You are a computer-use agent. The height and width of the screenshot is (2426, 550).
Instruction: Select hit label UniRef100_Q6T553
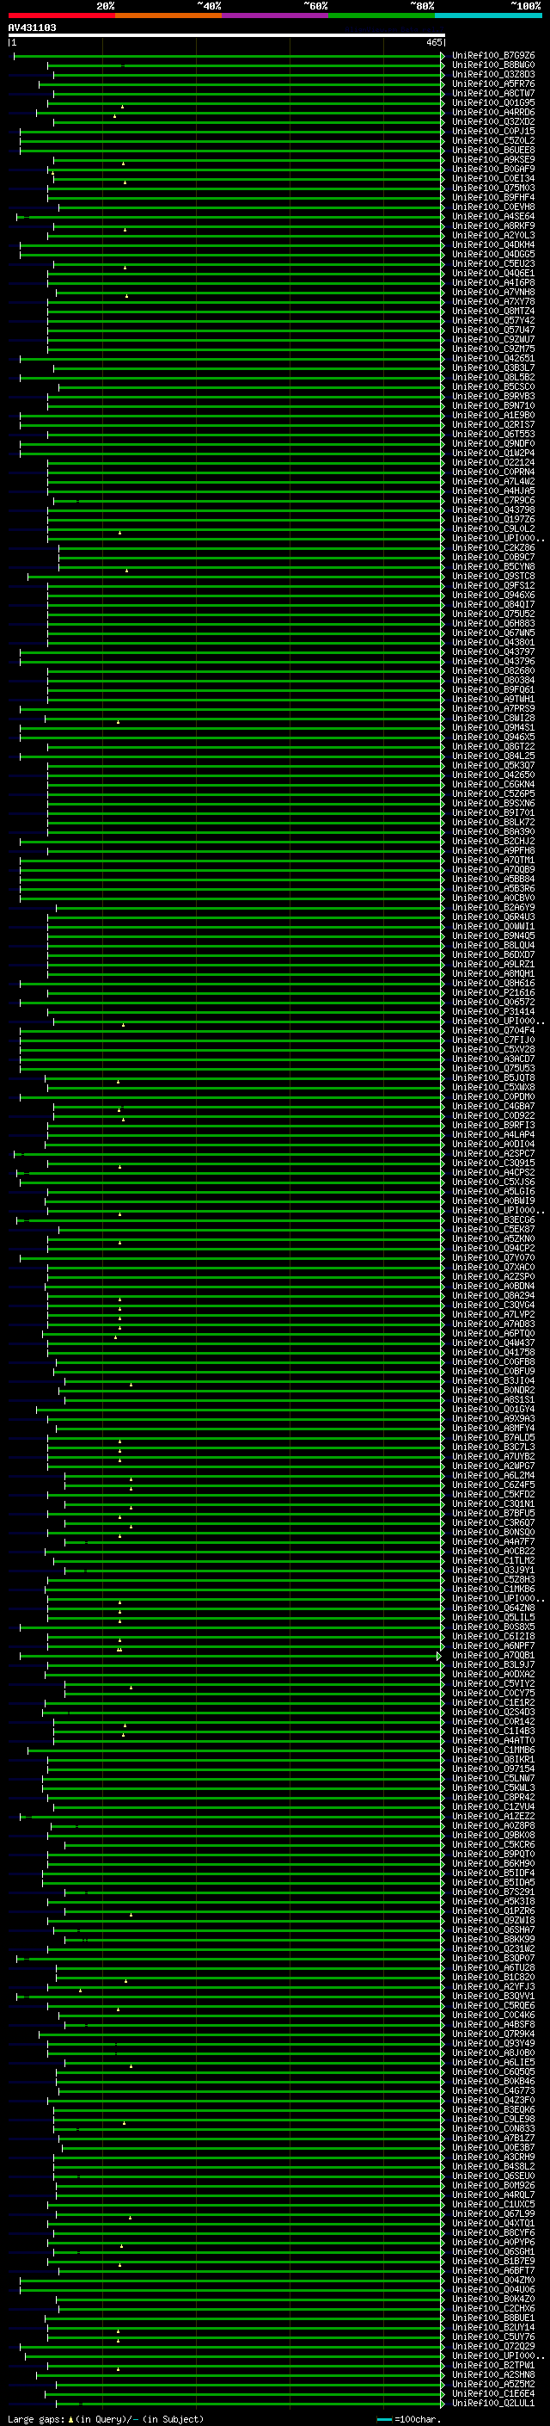click(x=493, y=434)
